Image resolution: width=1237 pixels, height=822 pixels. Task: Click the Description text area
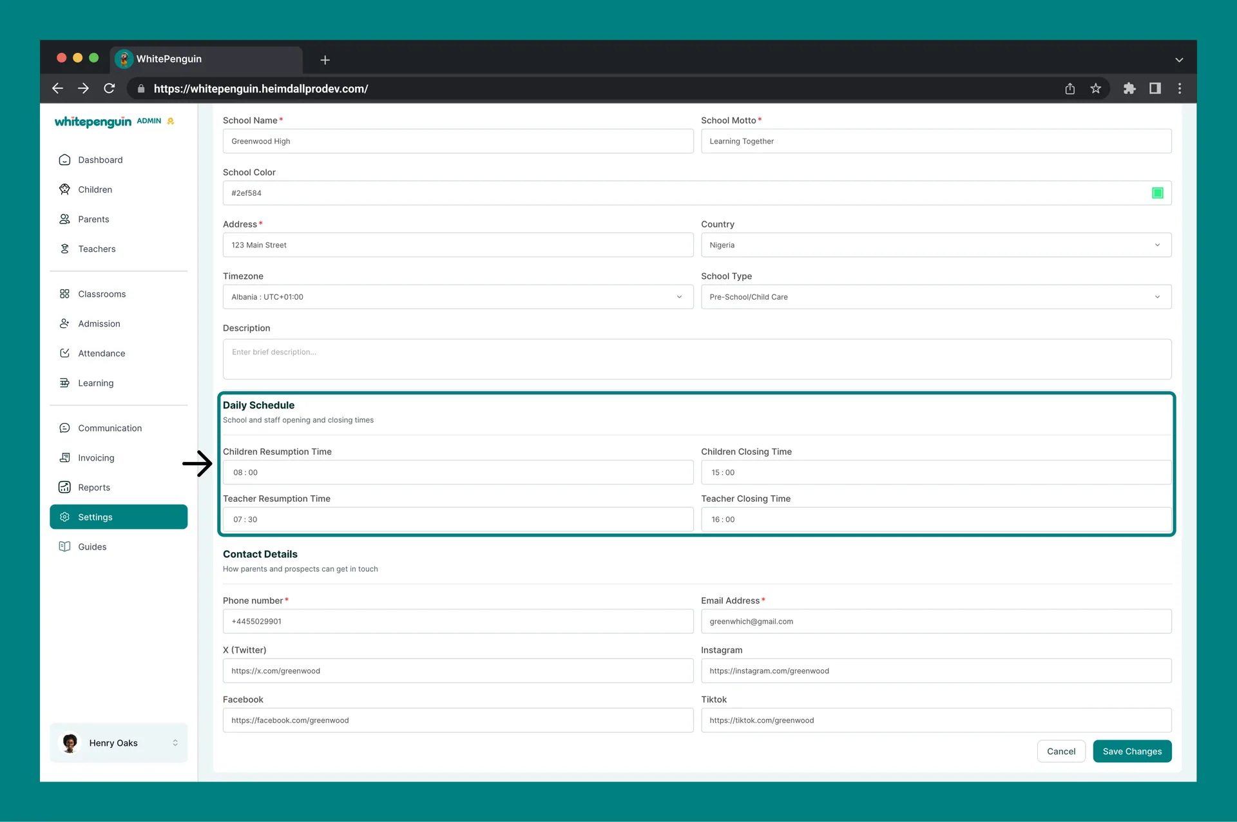tap(697, 359)
